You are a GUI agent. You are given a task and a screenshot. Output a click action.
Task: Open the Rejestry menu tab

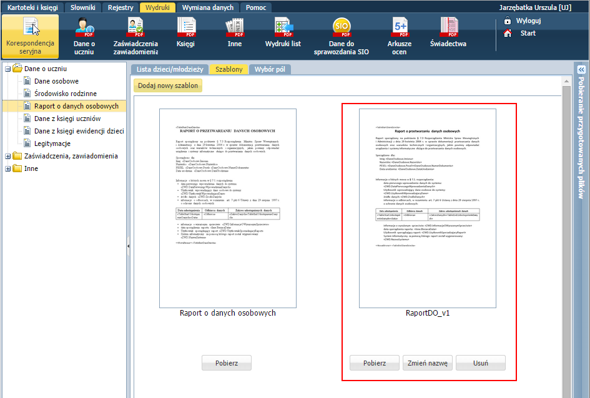120,7
